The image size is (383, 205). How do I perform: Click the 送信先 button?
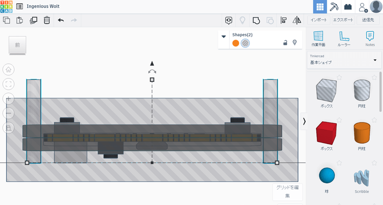[368, 20]
